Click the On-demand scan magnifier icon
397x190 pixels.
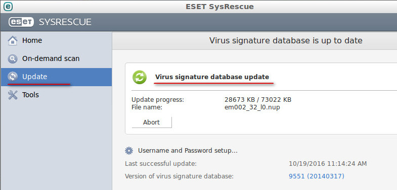tap(13, 59)
